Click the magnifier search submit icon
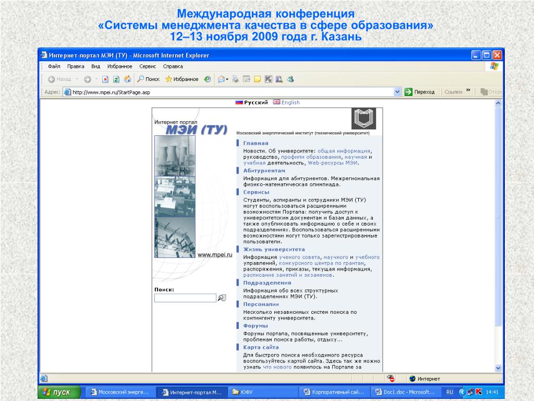The image size is (534, 401). (222, 298)
